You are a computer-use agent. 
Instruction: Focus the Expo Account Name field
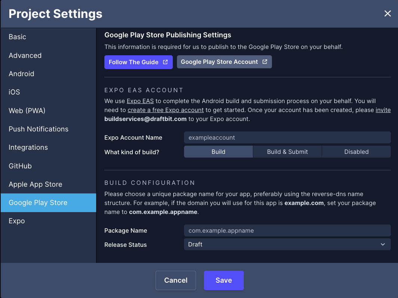(x=287, y=137)
